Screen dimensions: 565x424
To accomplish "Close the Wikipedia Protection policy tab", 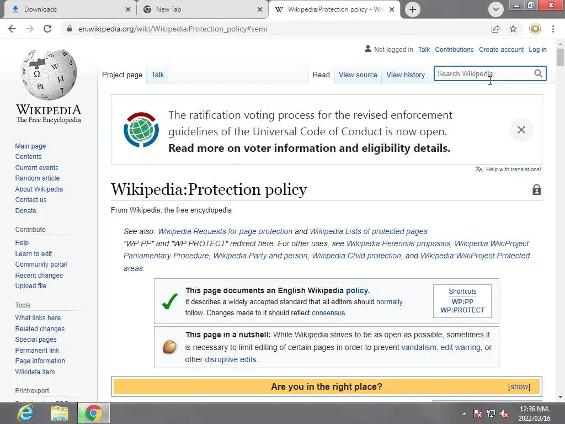I will [x=392, y=9].
